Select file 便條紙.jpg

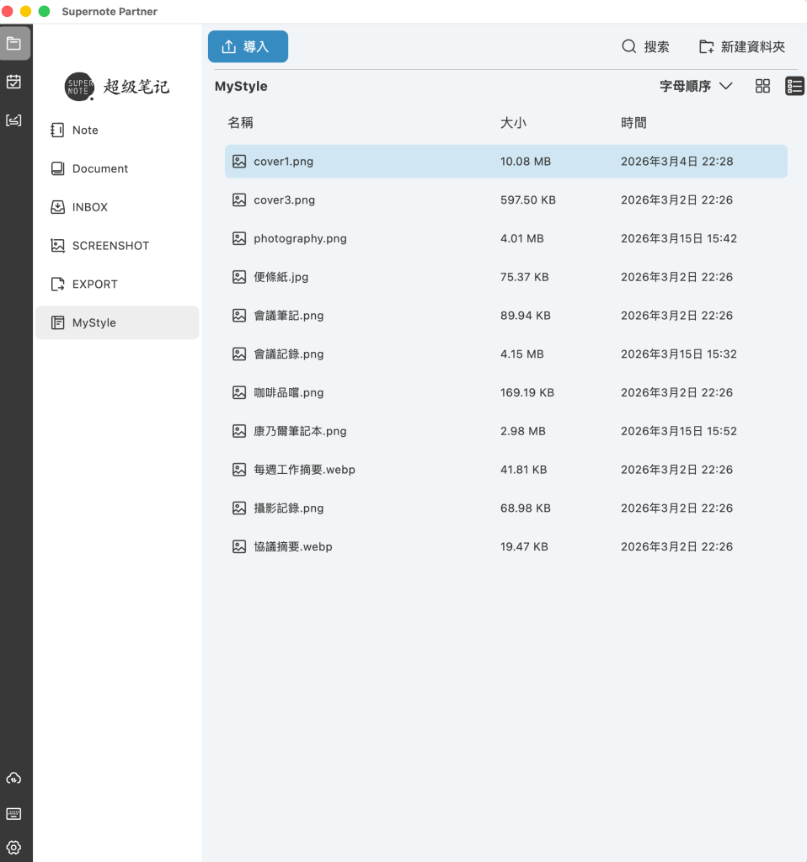click(506, 277)
